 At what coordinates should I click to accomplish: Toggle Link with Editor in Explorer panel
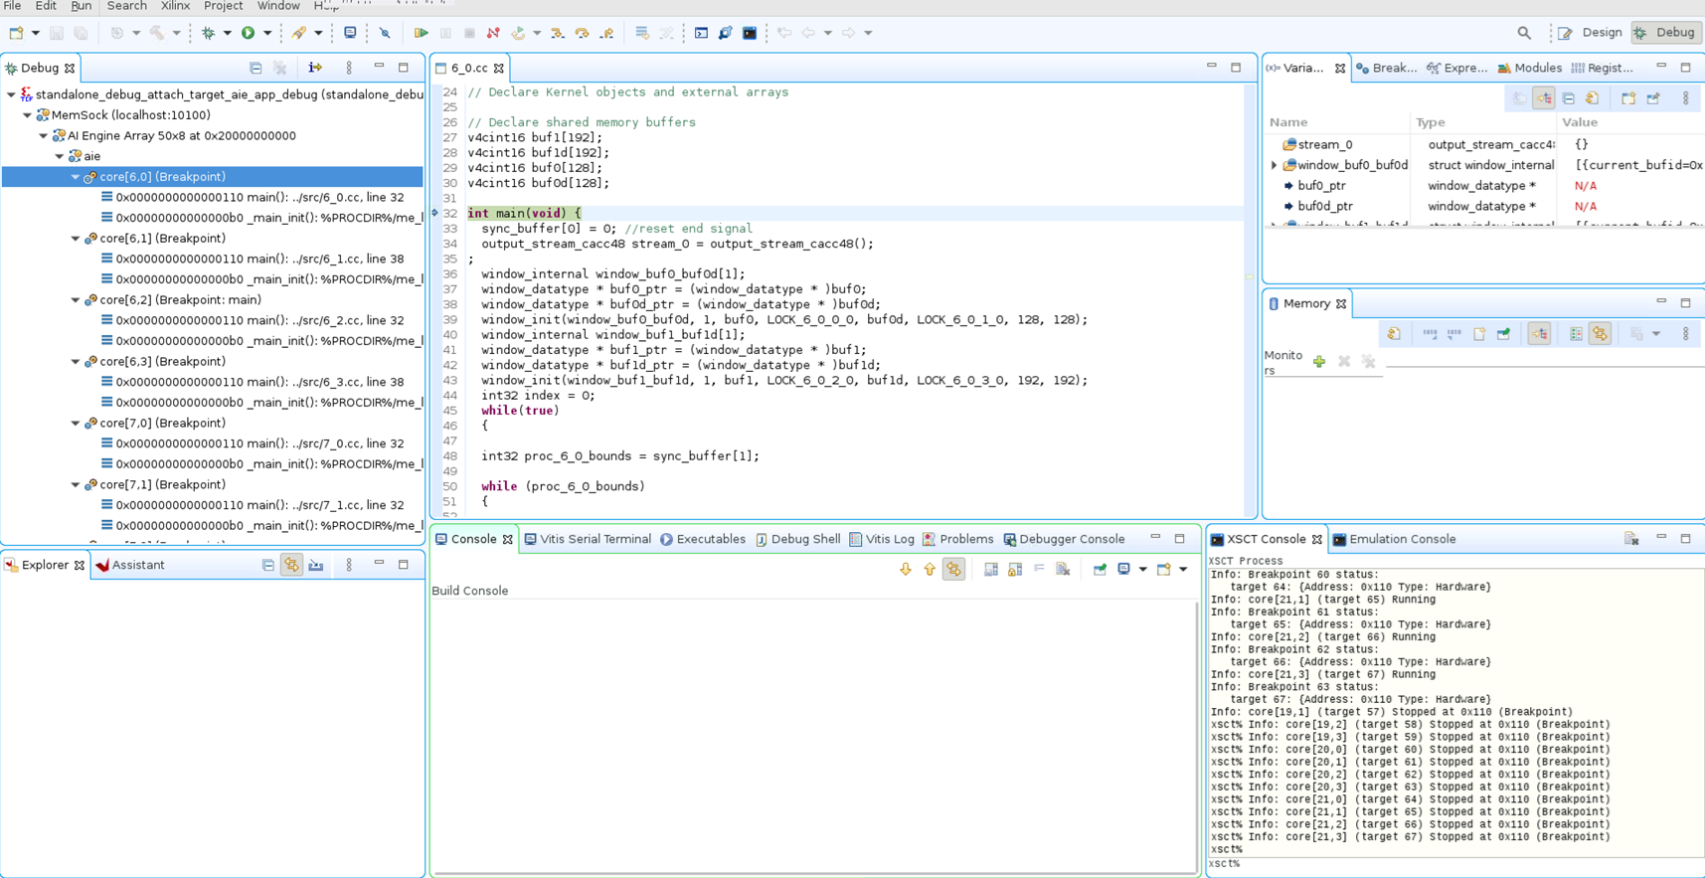coord(291,565)
